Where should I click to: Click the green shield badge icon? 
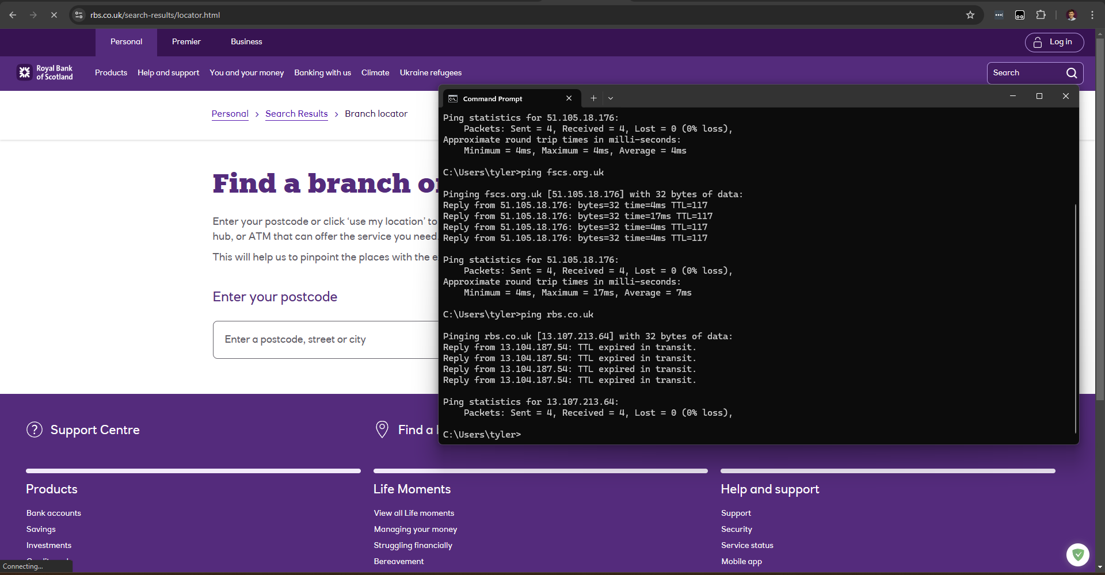[x=1077, y=555]
